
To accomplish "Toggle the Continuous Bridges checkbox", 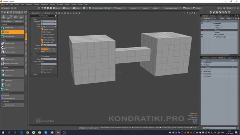I will pyautogui.click(x=42, y=40).
